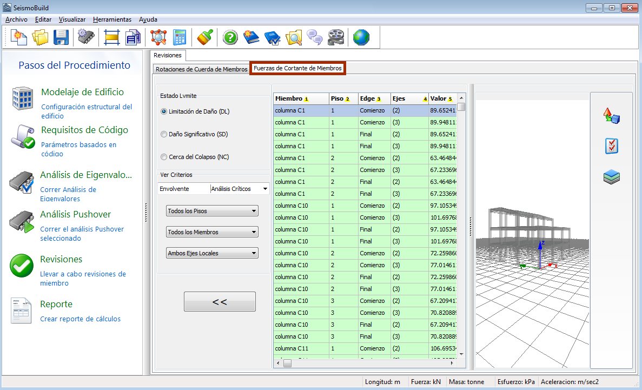Open the Herramientas menu

tap(112, 19)
